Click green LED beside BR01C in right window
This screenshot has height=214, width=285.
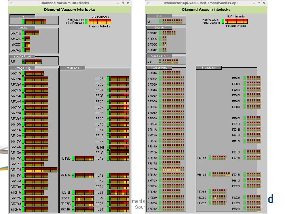tap(160, 33)
